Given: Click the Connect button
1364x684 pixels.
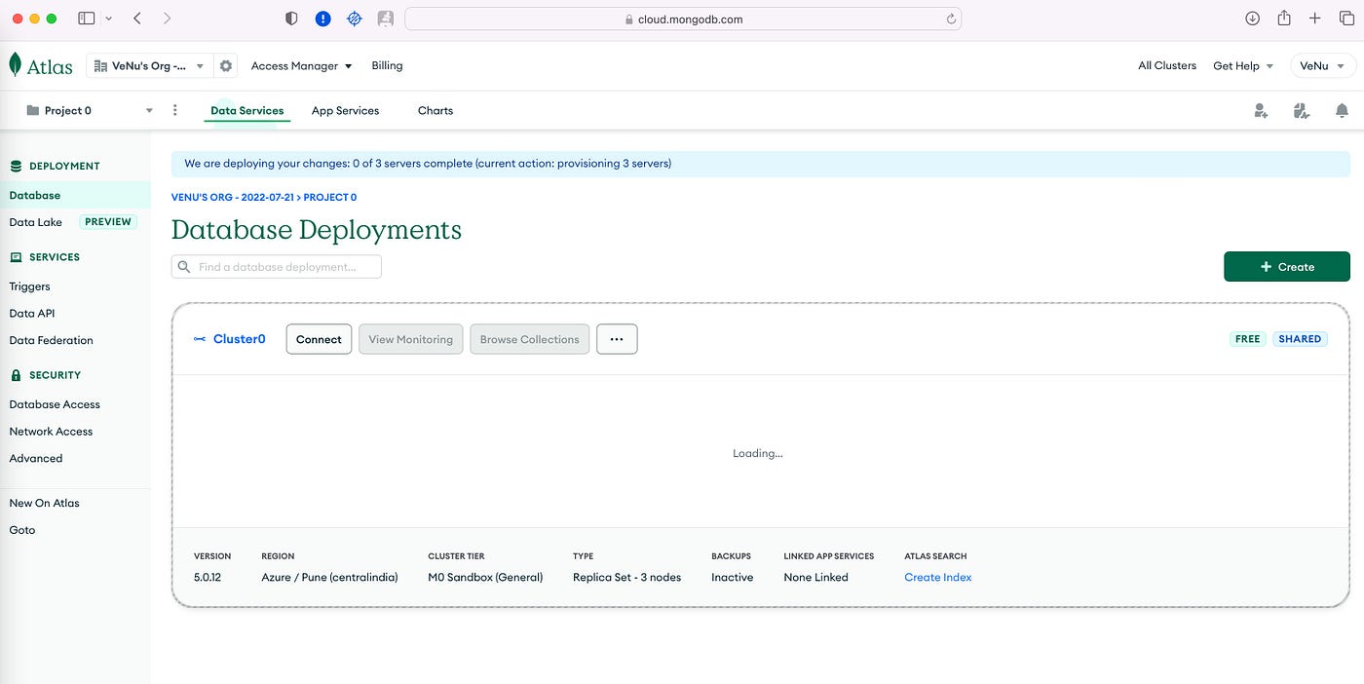Looking at the screenshot, I should (319, 339).
